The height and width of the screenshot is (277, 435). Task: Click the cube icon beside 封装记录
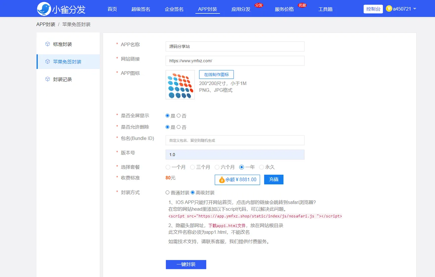(x=48, y=79)
